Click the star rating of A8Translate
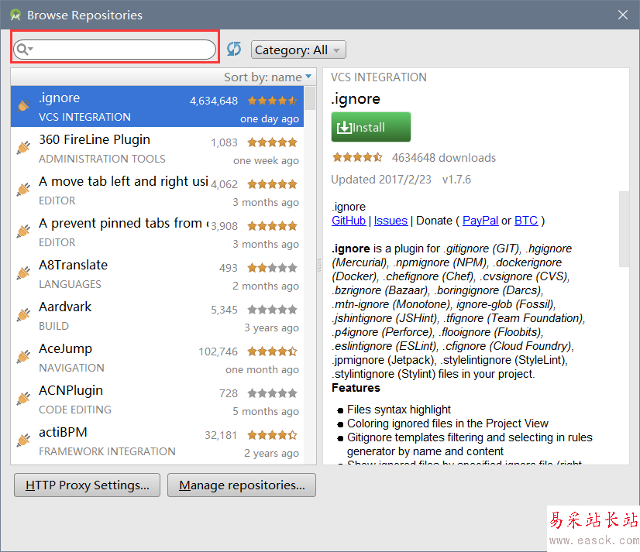This screenshot has width=640, height=552. click(272, 268)
